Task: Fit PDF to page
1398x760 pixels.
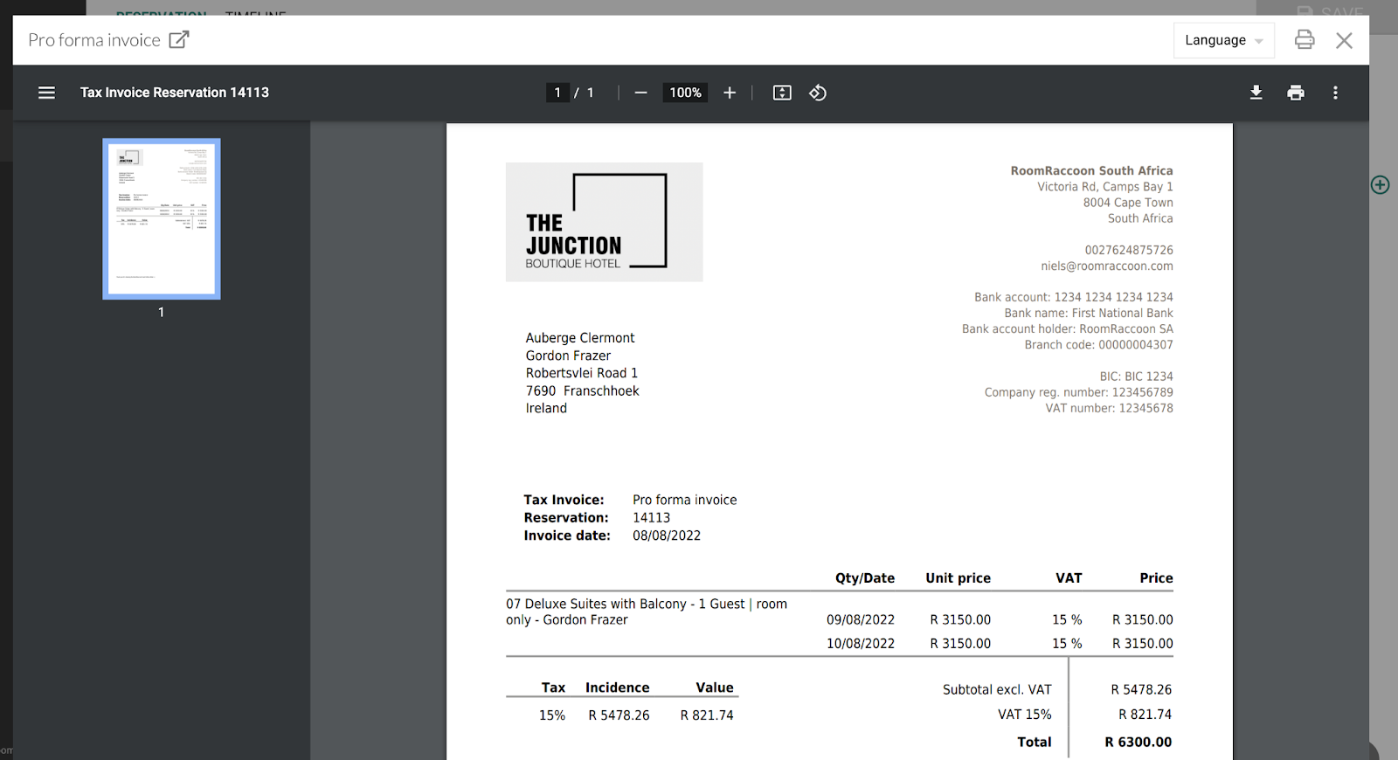Action: tap(782, 93)
